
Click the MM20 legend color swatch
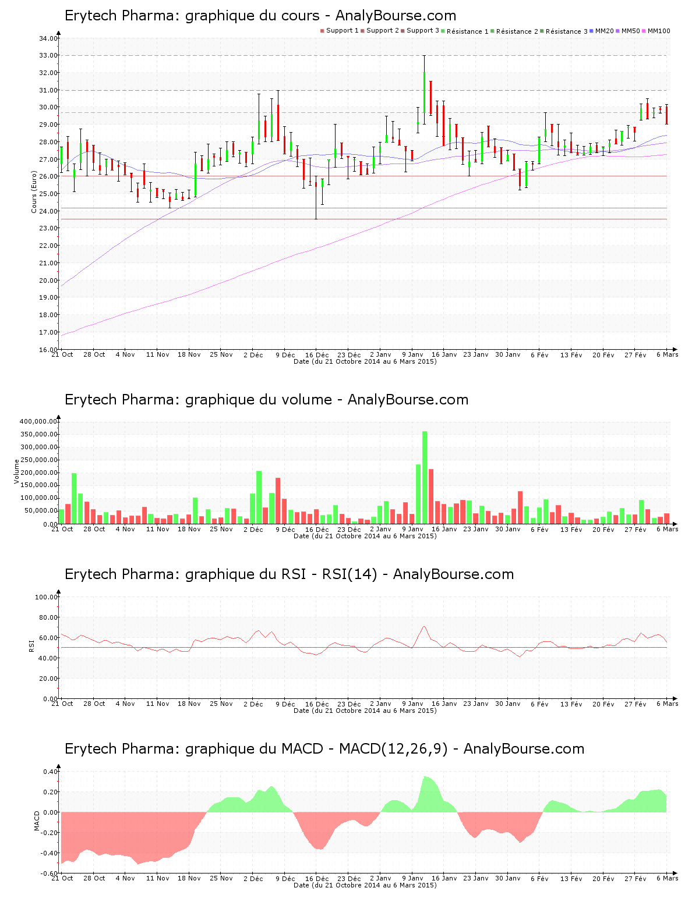(x=592, y=31)
